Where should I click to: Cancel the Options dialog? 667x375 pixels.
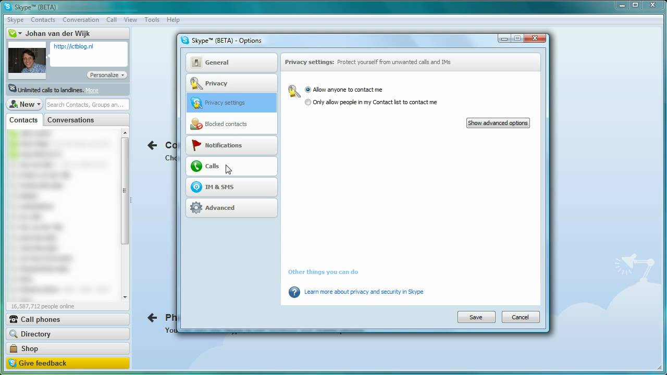point(520,317)
